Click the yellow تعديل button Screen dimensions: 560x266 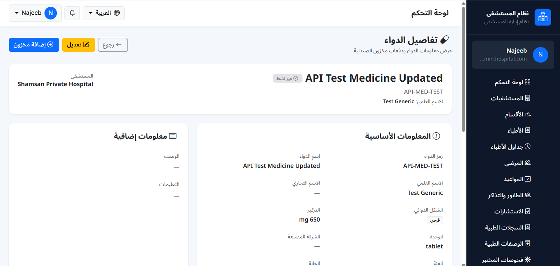click(78, 45)
